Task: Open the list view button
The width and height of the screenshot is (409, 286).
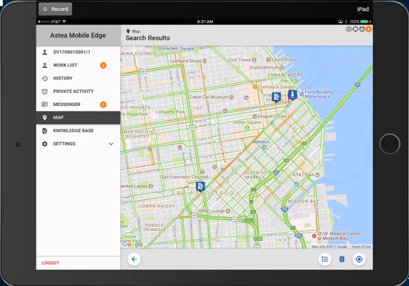Action: pyautogui.click(x=325, y=259)
